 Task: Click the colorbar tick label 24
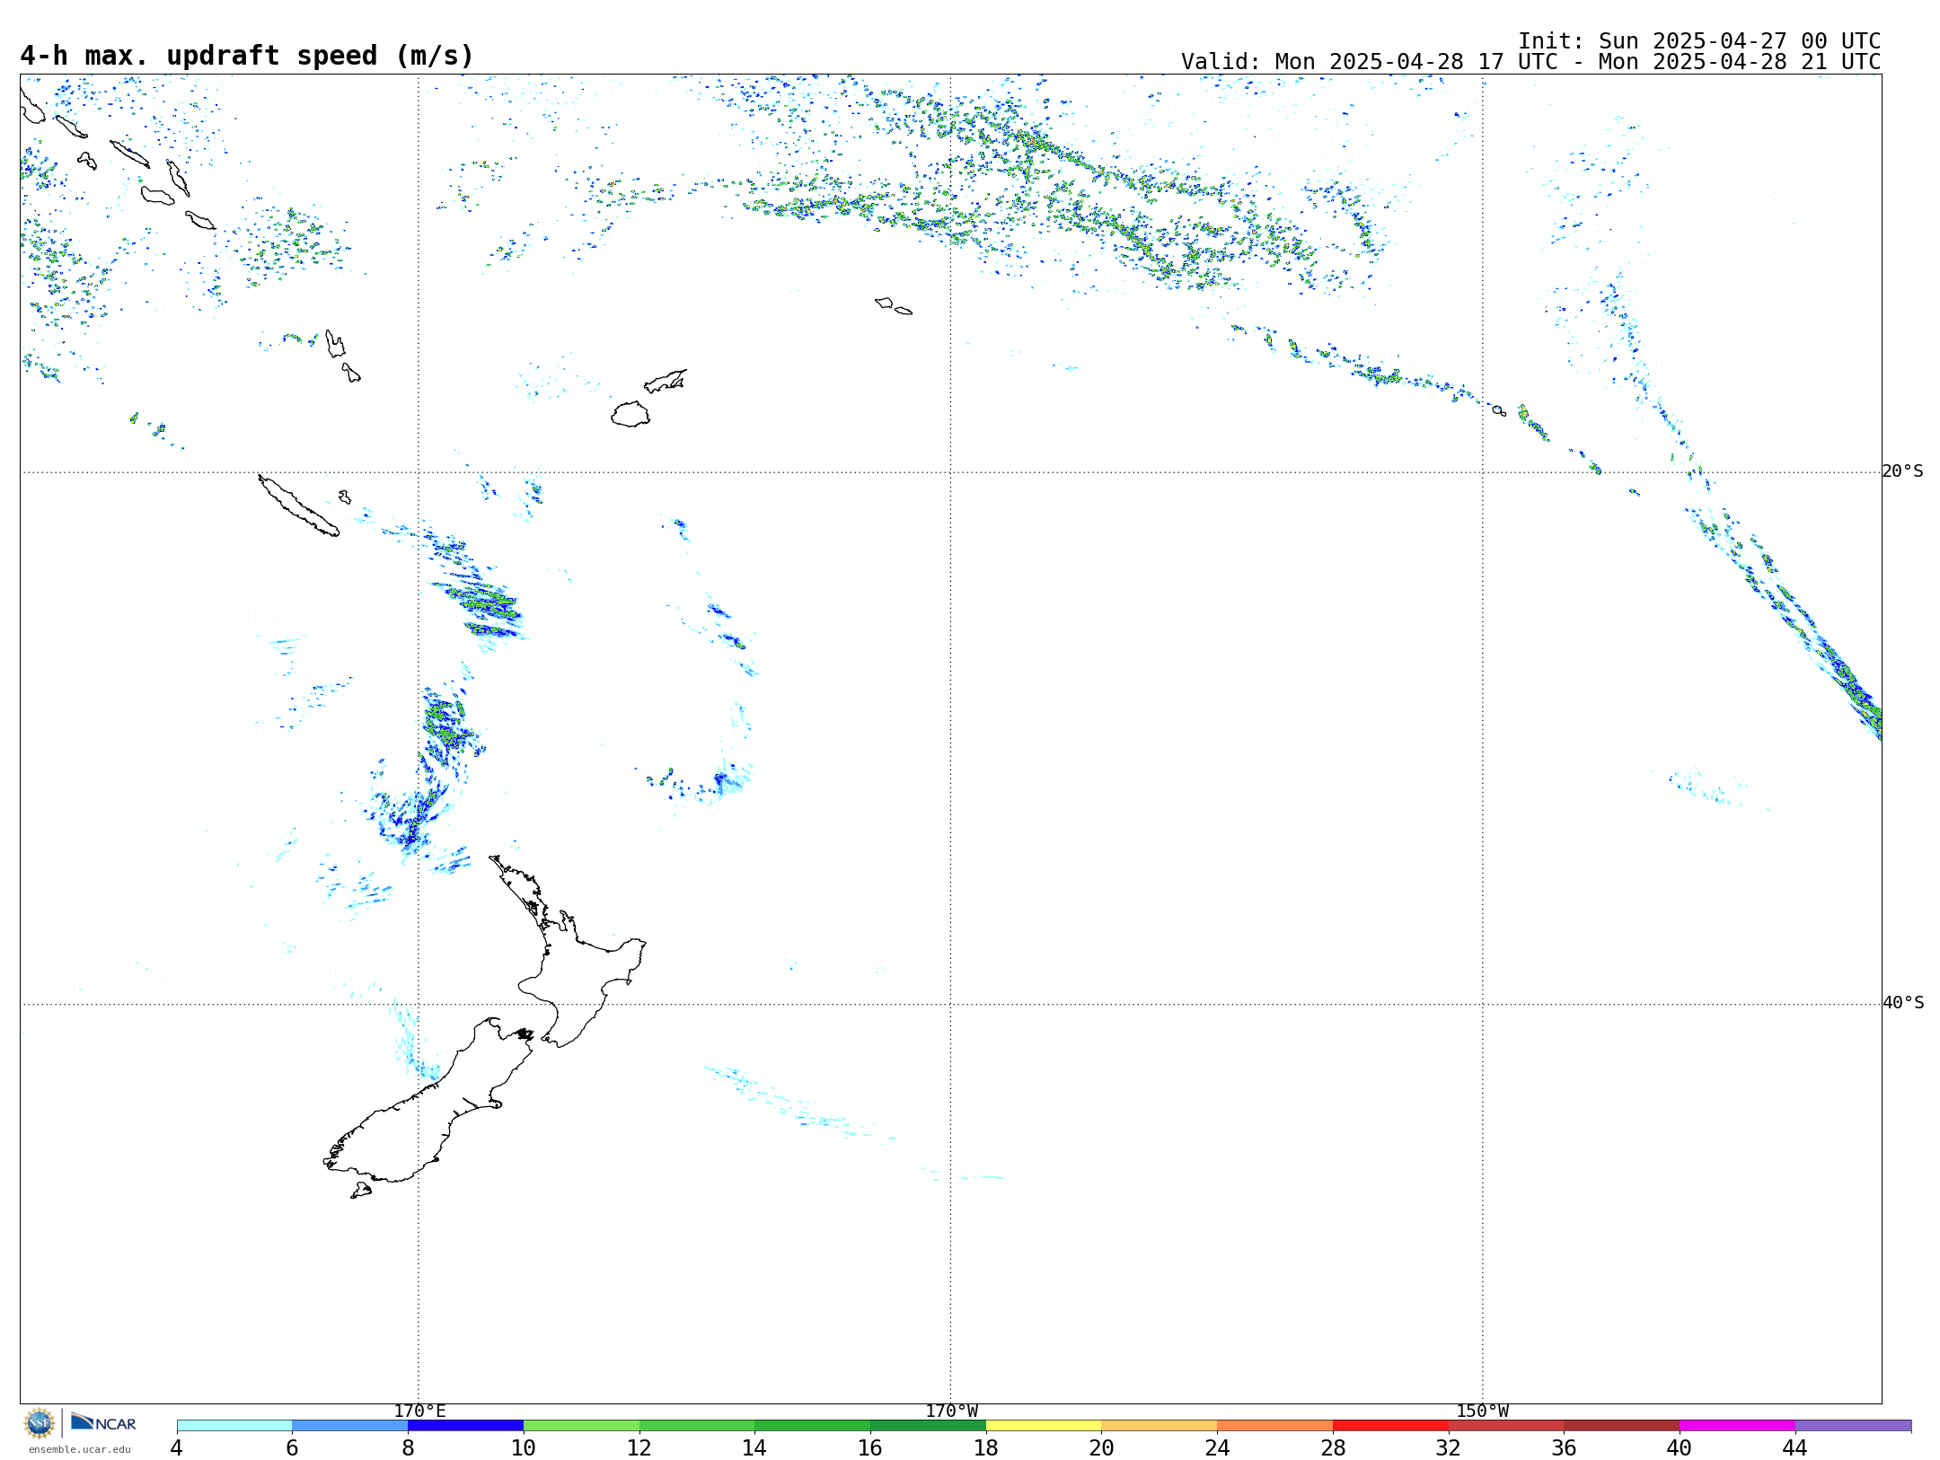coord(1217,1448)
